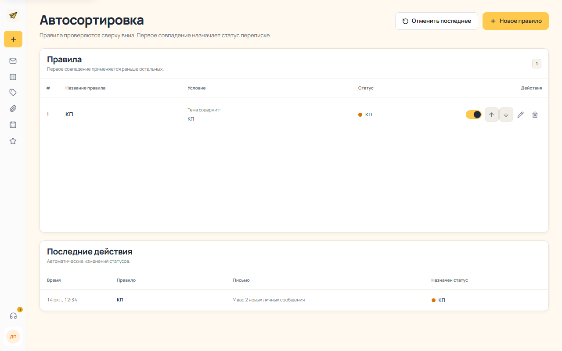This screenshot has height=351, width=562.
Task: Delete the КП rule with trash icon
Action: point(535,115)
